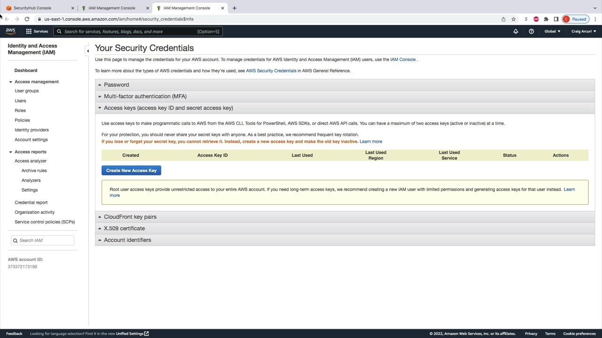Image resolution: width=602 pixels, height=338 pixels.
Task: Click the Access Key ID column header
Action: point(213,155)
